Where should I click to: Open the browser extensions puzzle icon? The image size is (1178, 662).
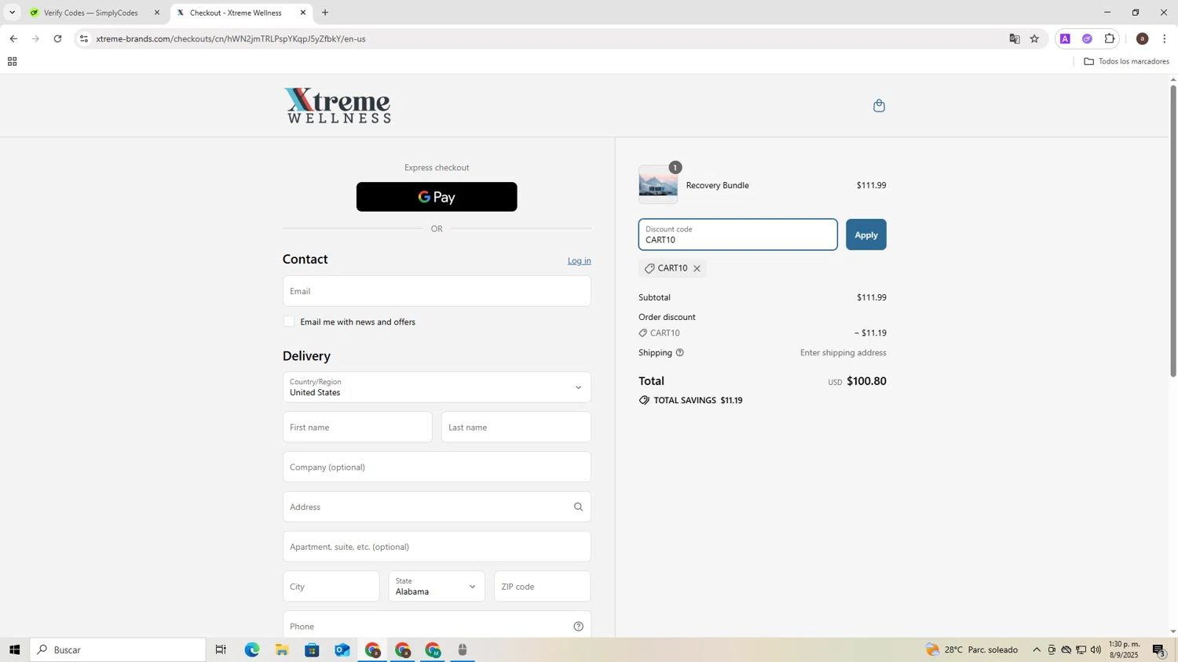tap(1110, 38)
